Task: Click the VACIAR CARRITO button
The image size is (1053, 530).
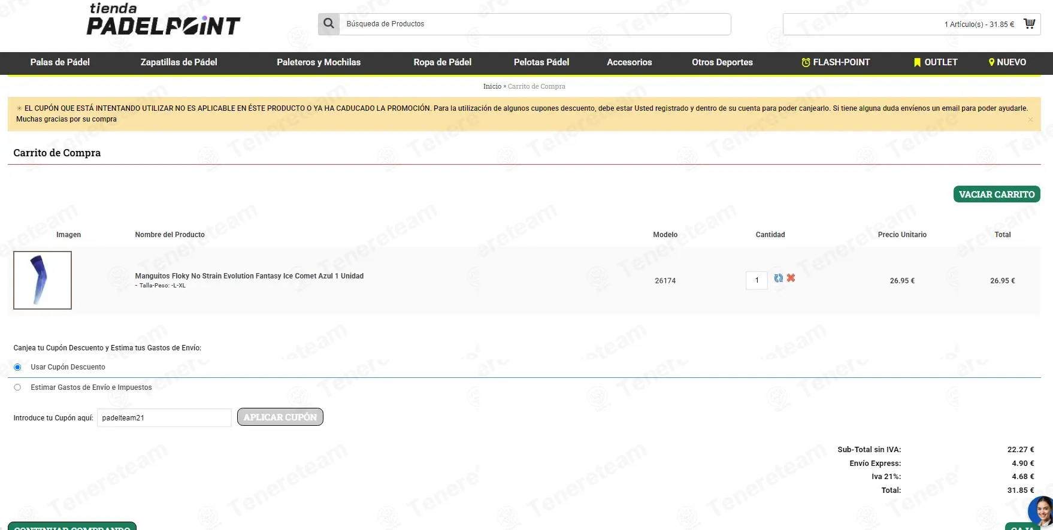Action: pyautogui.click(x=997, y=194)
